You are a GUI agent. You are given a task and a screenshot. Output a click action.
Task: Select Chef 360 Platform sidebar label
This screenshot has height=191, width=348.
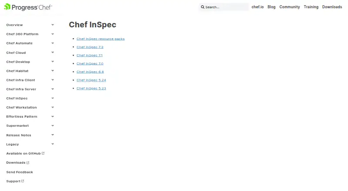[22, 34]
